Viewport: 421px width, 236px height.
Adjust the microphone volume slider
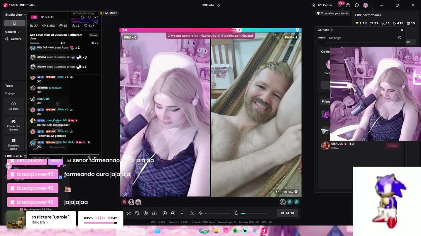point(254,213)
